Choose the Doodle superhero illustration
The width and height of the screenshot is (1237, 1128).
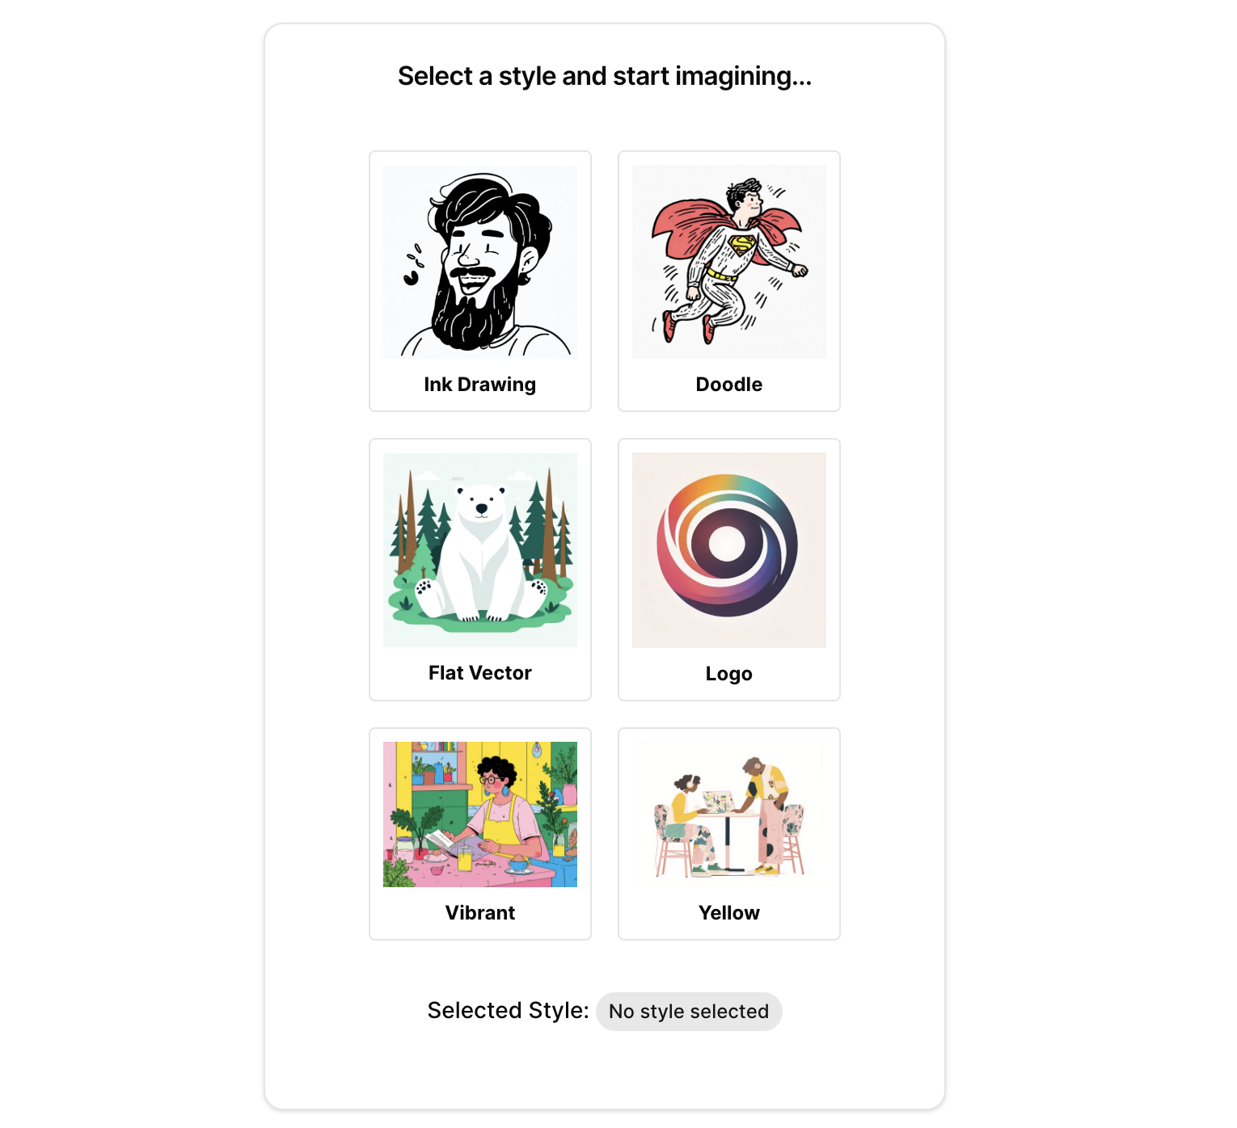729,262
